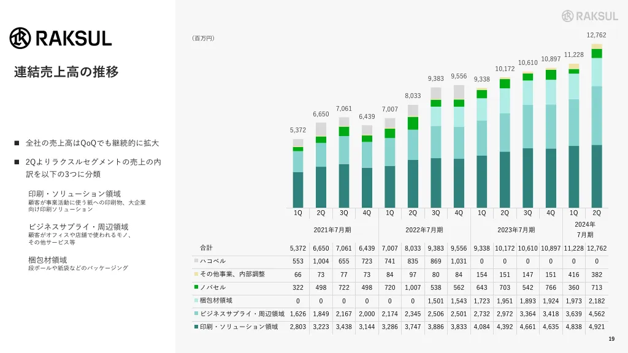The width and height of the screenshot is (628, 353).
Task: Click the page number 19
Action: (x=611, y=339)
